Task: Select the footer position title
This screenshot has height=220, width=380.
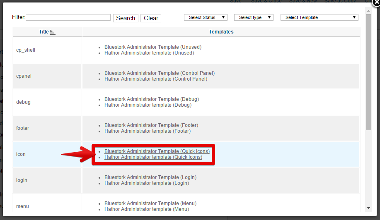Action: [22, 128]
